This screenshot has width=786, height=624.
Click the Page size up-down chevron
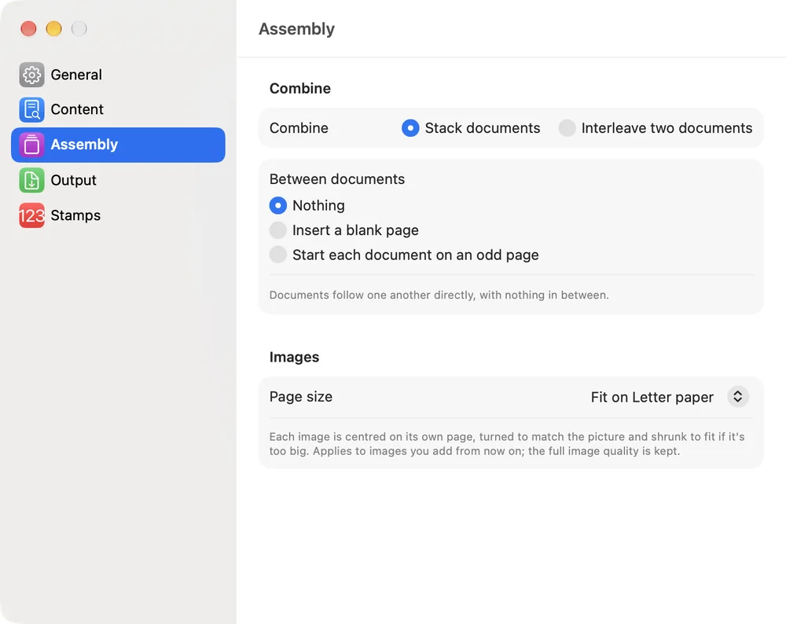(738, 397)
